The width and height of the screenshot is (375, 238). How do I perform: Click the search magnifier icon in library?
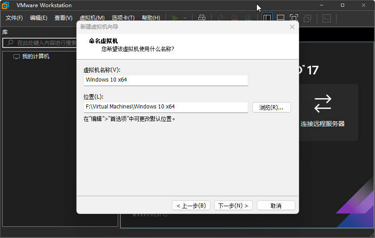coord(10,43)
